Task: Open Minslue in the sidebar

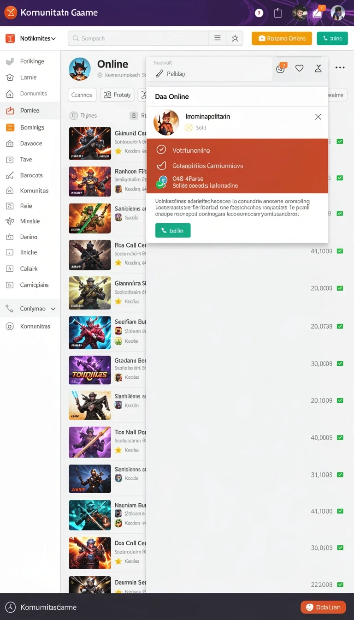Action: [x=30, y=221]
